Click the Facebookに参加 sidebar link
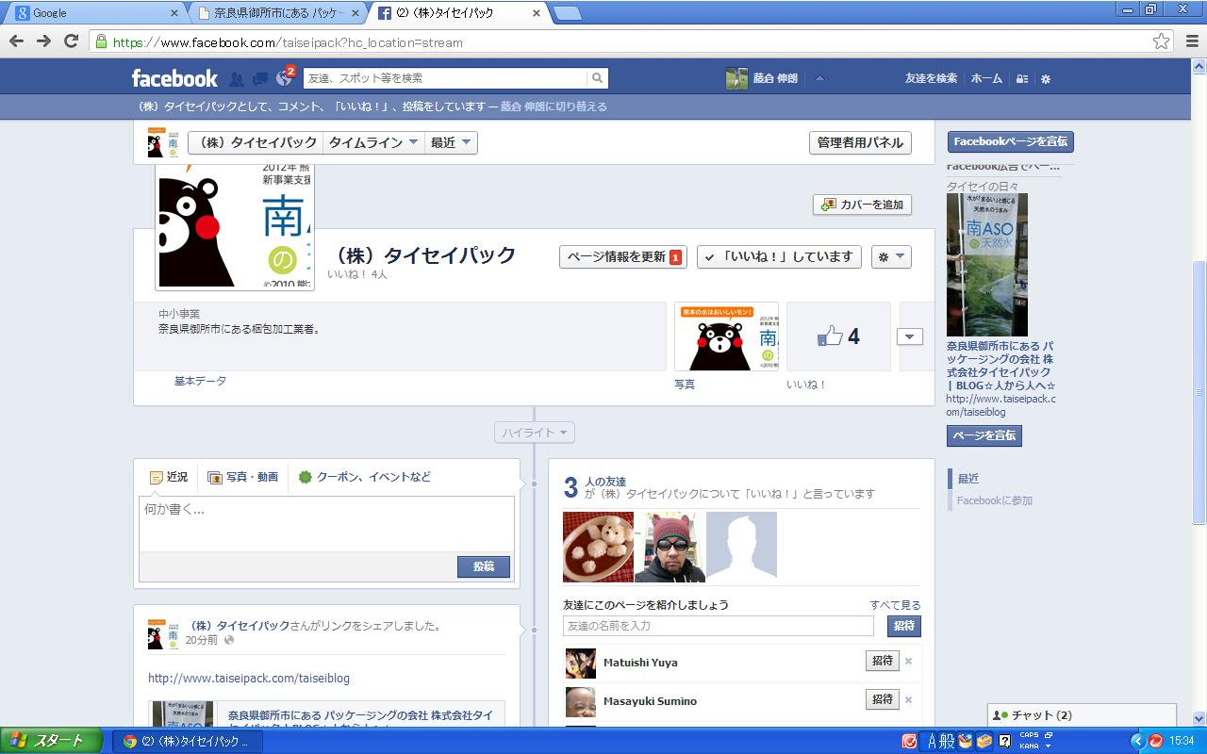The width and height of the screenshot is (1207, 754). click(994, 500)
